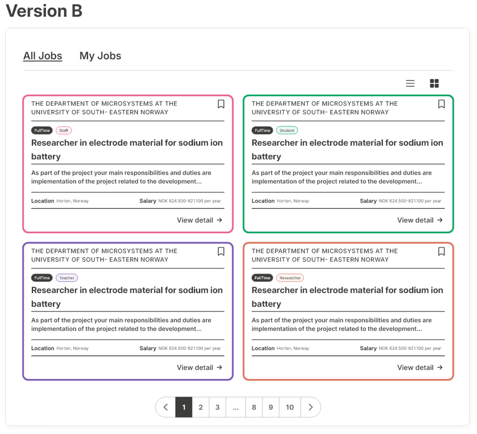Screen dimensions: 477x434
Task: View detail of the Student job card
Action: (420, 220)
